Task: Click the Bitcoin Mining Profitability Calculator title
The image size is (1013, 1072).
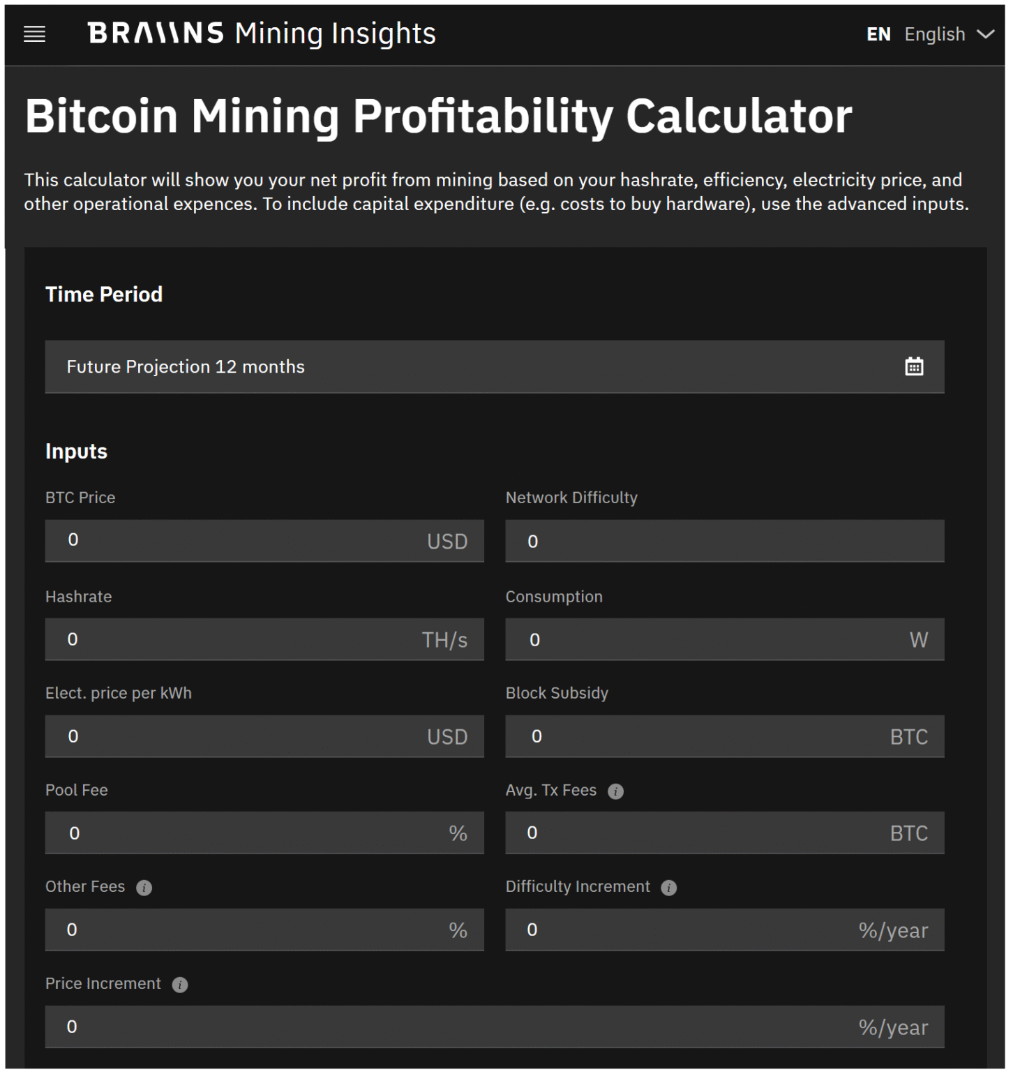Action: (x=438, y=114)
